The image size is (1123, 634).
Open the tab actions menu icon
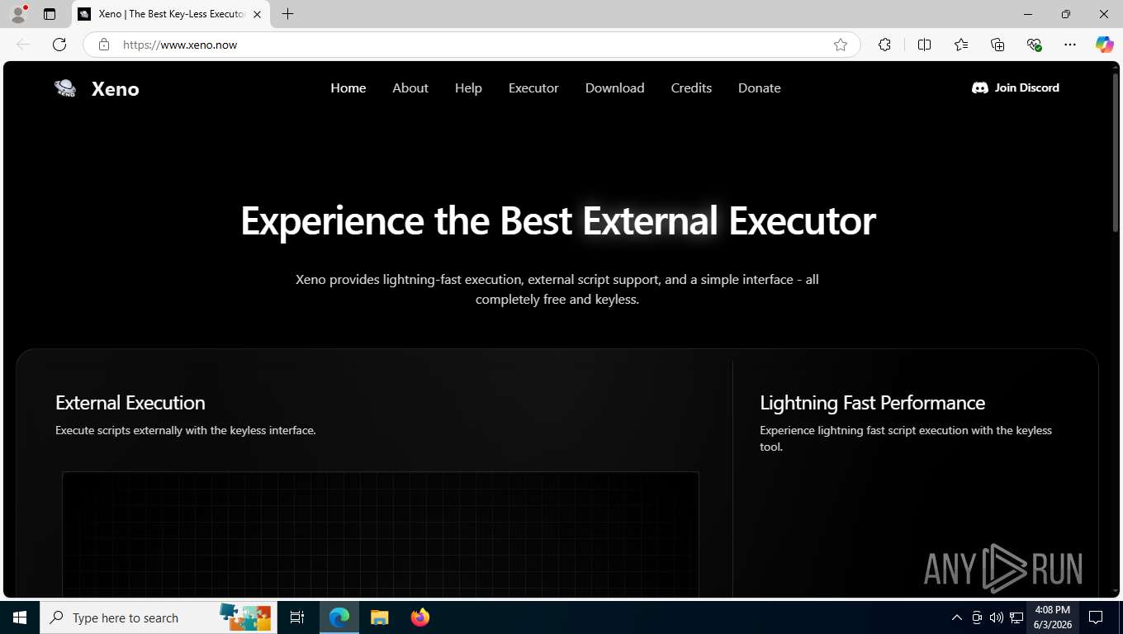tap(50, 14)
